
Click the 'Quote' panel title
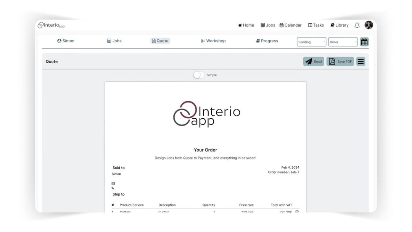coord(52,61)
